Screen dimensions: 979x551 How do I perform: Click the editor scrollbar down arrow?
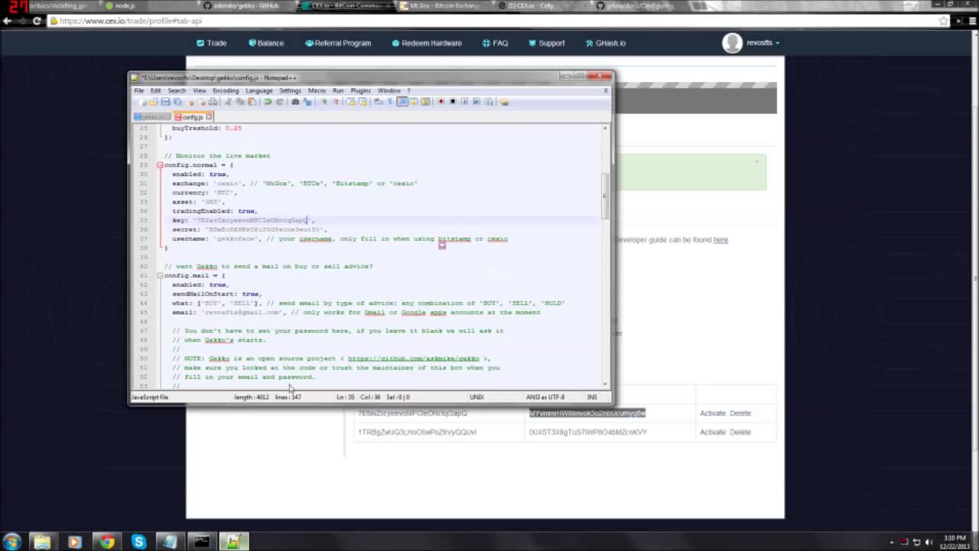tap(606, 384)
